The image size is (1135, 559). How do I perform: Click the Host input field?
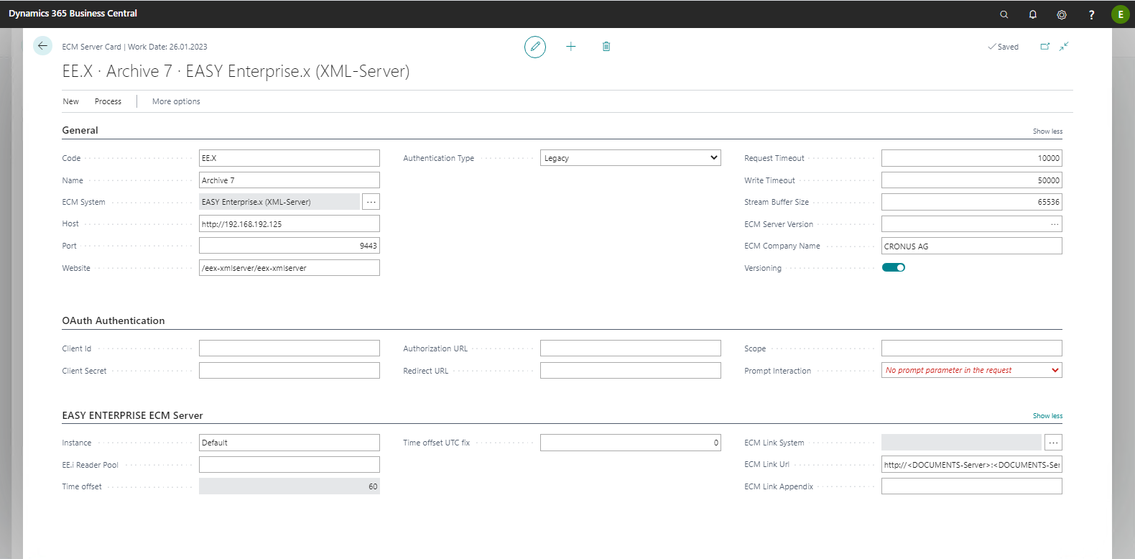pos(289,224)
